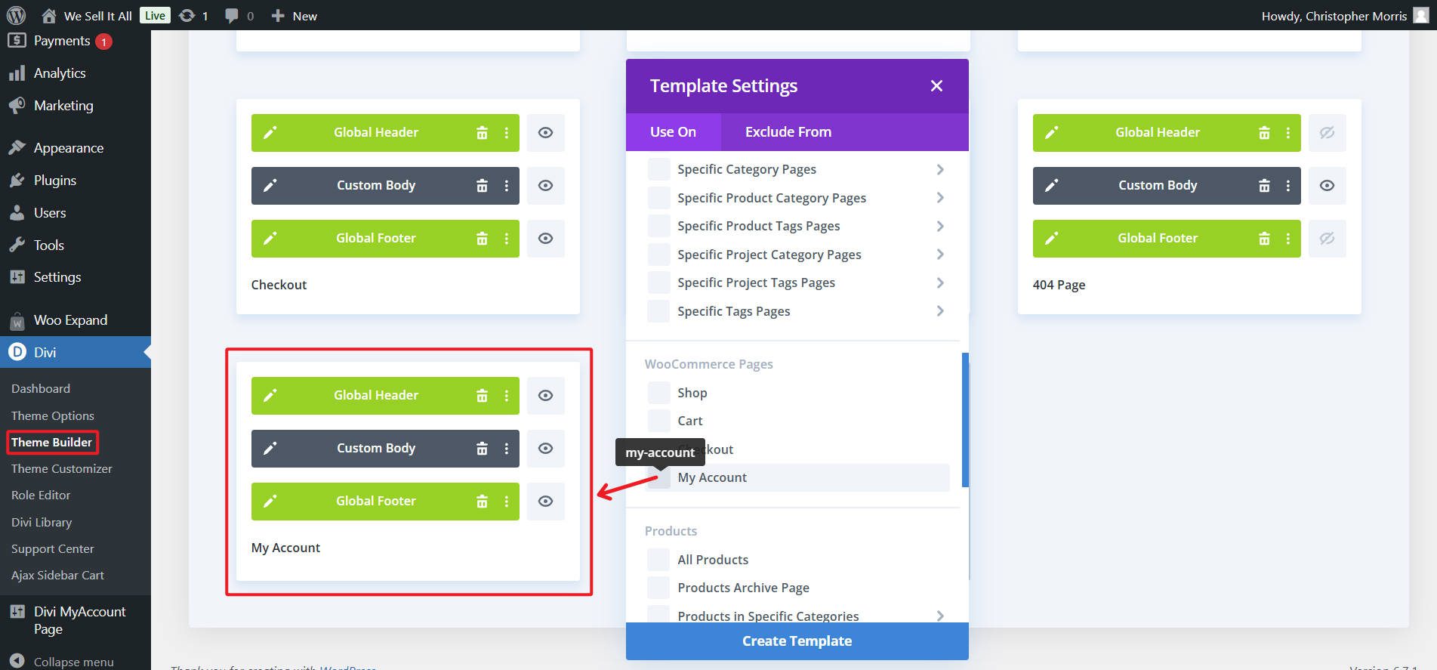
Task: Toggle Checkout Global Header visibility eye
Action: coord(545,133)
